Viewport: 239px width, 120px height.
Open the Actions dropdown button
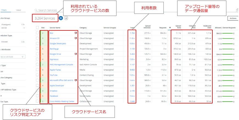[233, 18]
